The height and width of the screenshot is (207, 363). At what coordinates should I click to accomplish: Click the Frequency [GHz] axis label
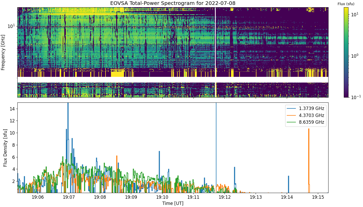pyautogui.click(x=3, y=52)
